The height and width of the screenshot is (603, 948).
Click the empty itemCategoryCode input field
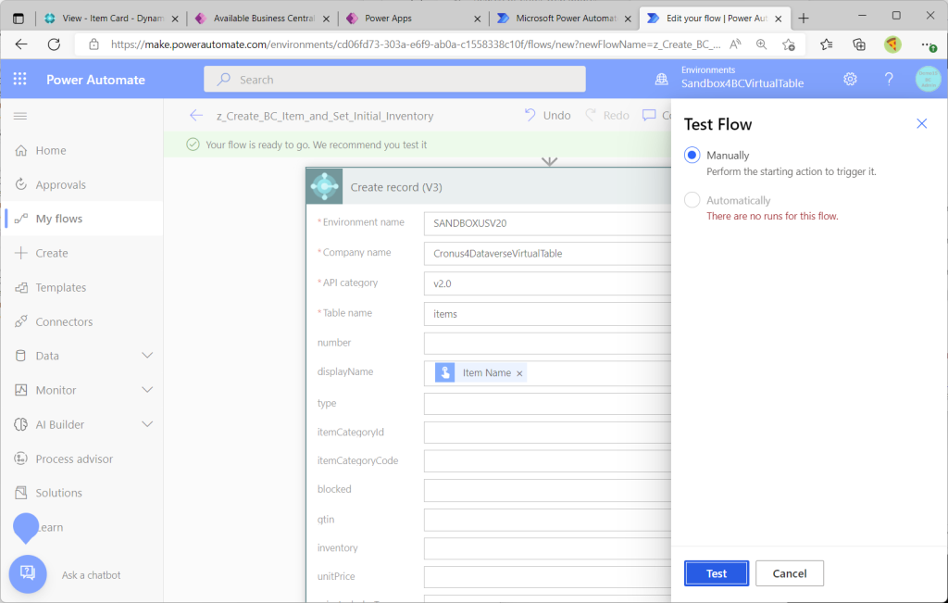(x=548, y=461)
